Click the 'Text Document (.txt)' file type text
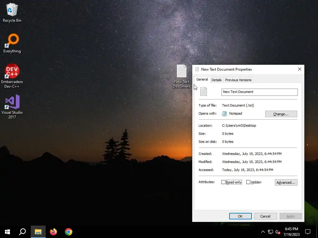The width and height of the screenshot is (318, 238). (238, 105)
